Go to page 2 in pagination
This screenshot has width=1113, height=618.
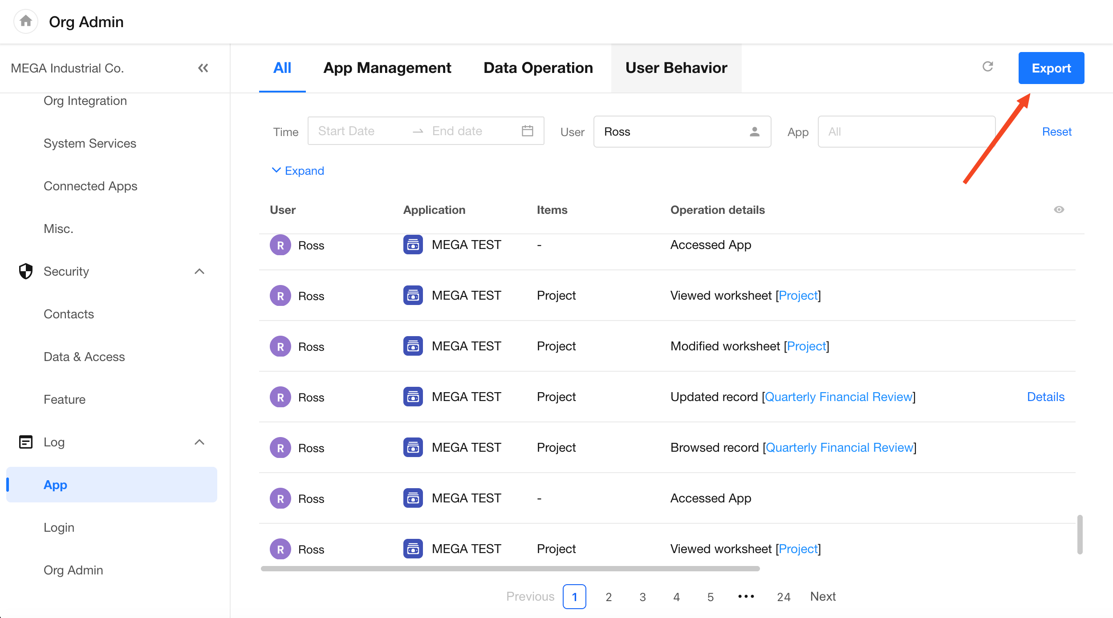(609, 597)
